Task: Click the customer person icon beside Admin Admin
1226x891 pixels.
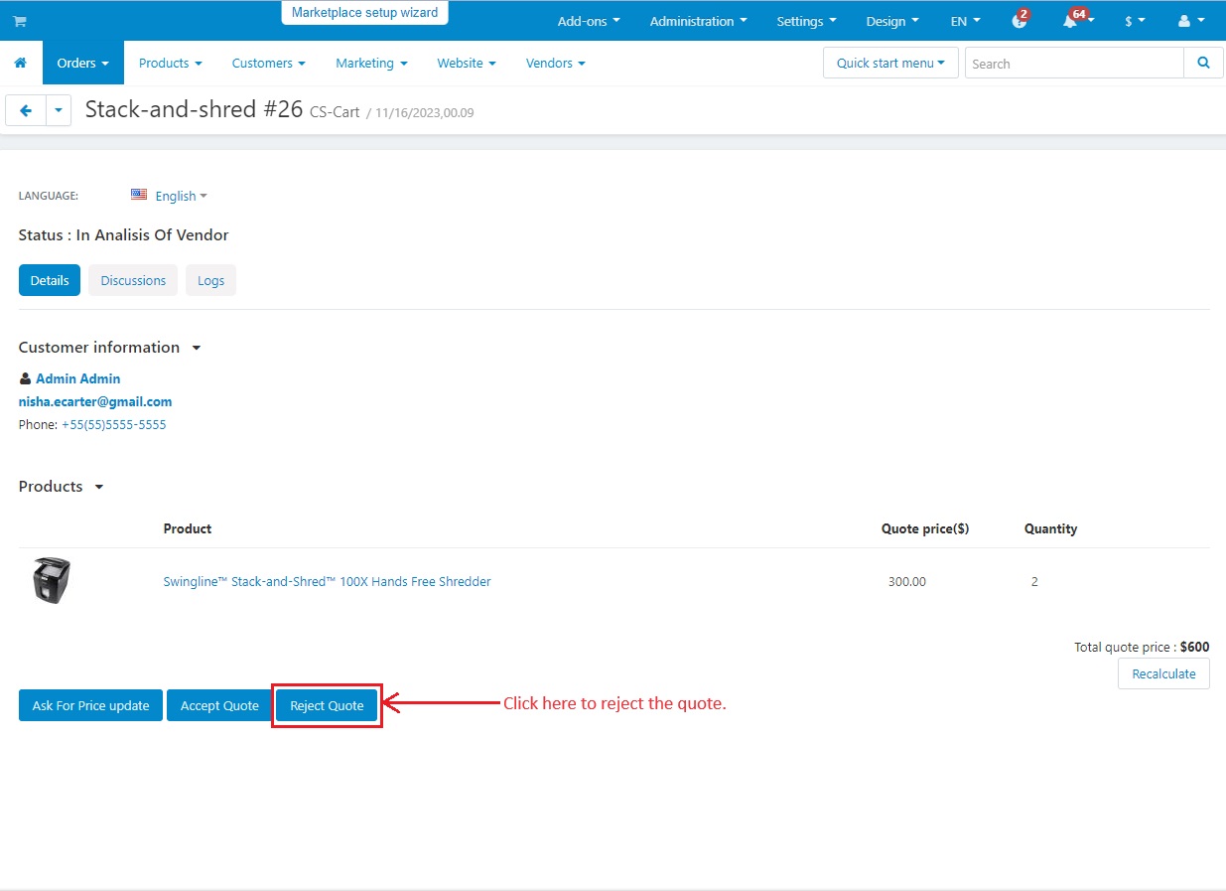Action: point(25,378)
